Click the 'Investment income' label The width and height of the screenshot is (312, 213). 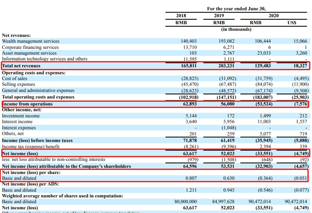(x=21, y=116)
